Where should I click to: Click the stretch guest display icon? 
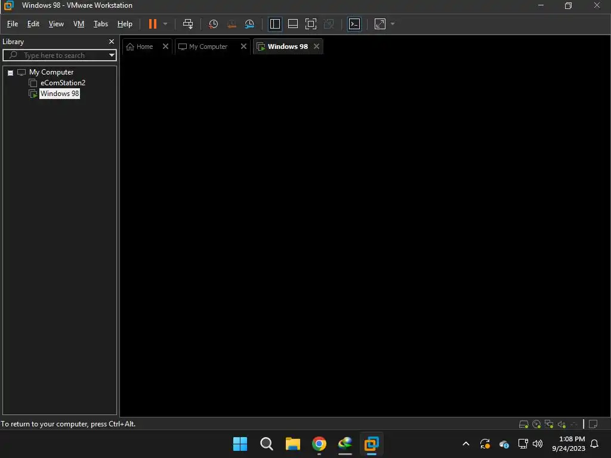(x=380, y=24)
